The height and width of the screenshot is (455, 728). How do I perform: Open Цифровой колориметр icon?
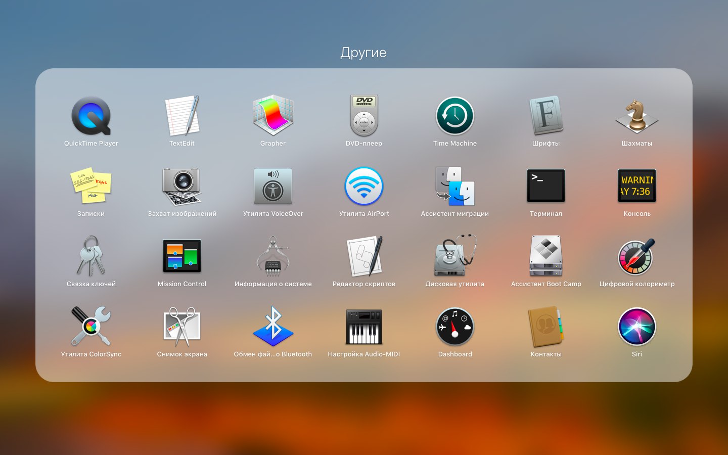(637, 256)
